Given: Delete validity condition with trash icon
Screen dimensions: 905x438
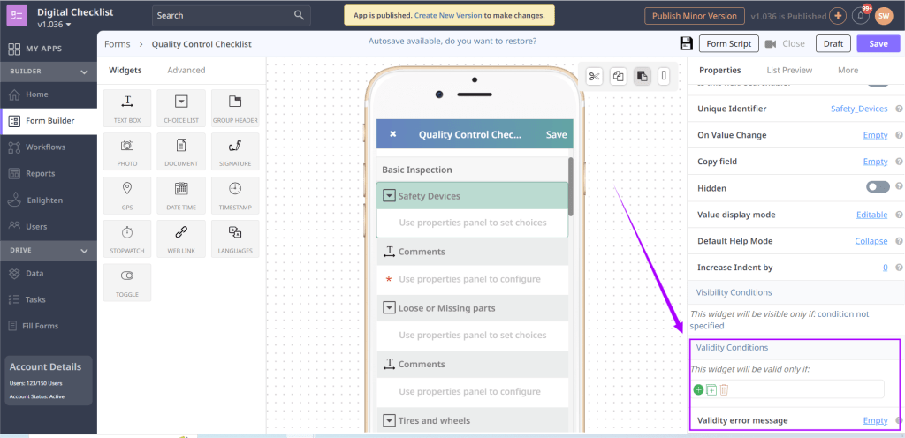Looking at the screenshot, I should click(x=724, y=389).
